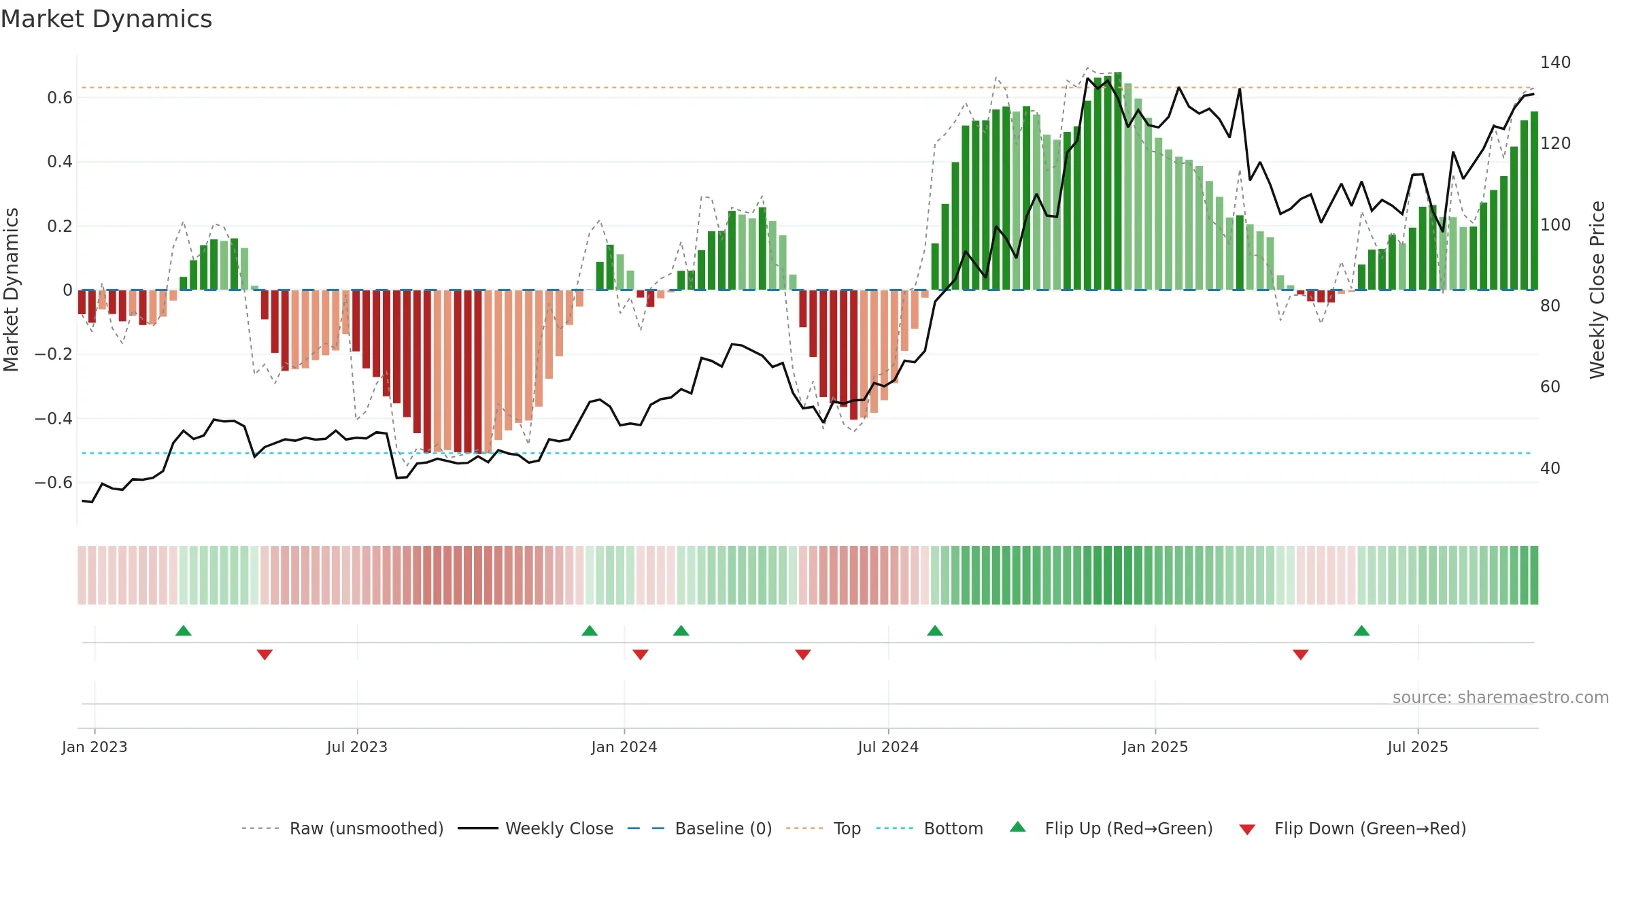The width and height of the screenshot is (1632, 918).
Task: Click the '0.4' left axis tick label
Action: (x=60, y=162)
